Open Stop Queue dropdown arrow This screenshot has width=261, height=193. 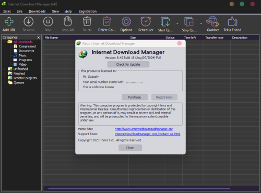(x=201, y=23)
